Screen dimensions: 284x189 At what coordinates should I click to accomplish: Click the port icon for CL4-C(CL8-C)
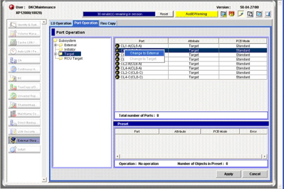click(117, 77)
